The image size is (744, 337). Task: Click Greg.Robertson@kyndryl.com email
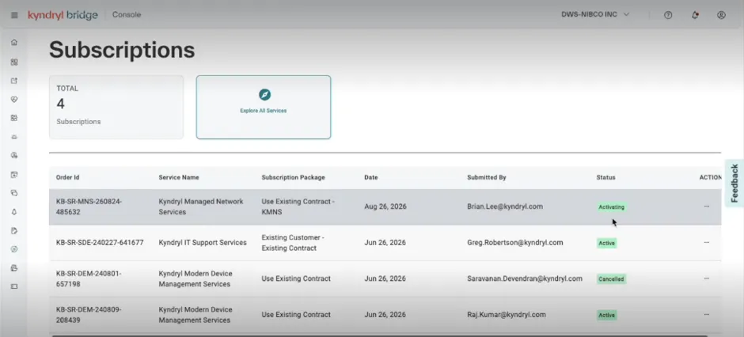click(x=514, y=243)
